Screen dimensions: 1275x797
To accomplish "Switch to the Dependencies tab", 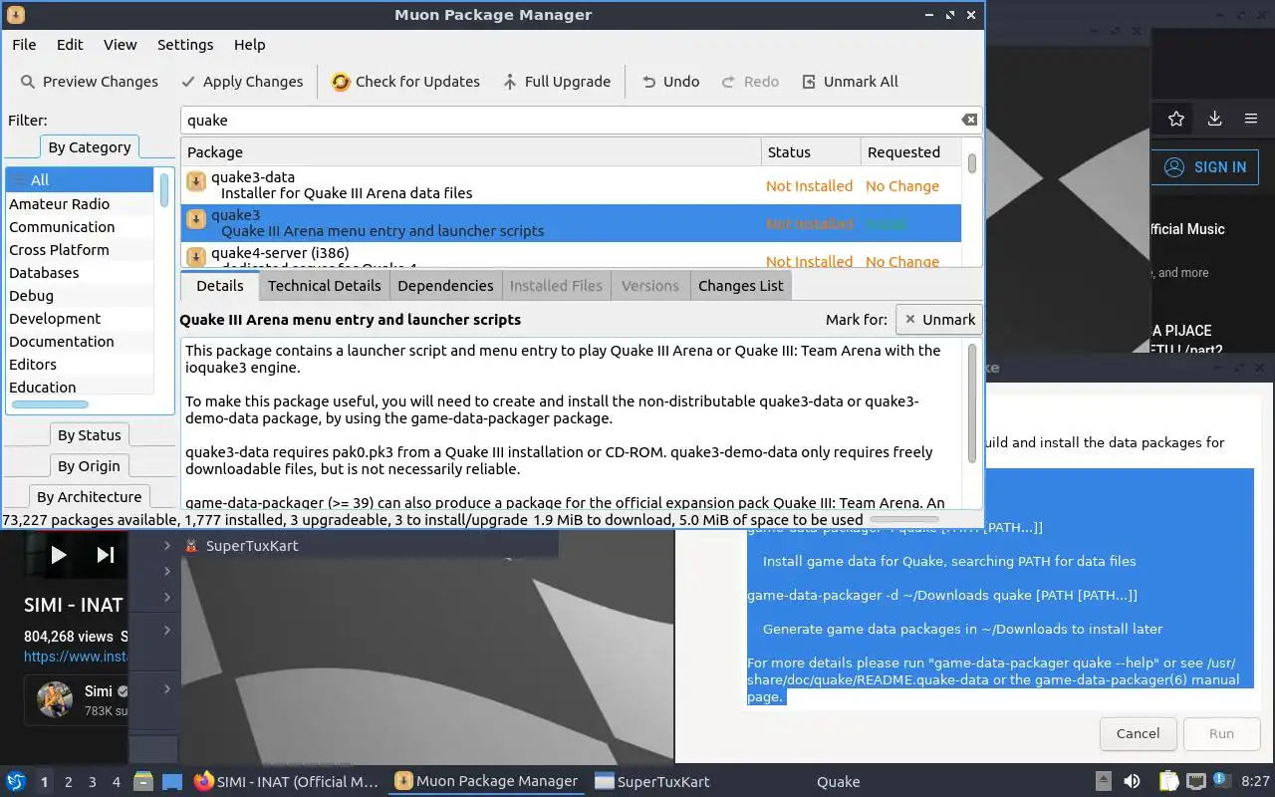I will pos(445,286).
